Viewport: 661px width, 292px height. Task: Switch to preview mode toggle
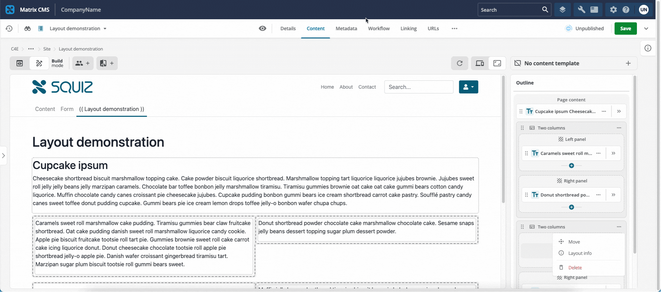point(20,63)
